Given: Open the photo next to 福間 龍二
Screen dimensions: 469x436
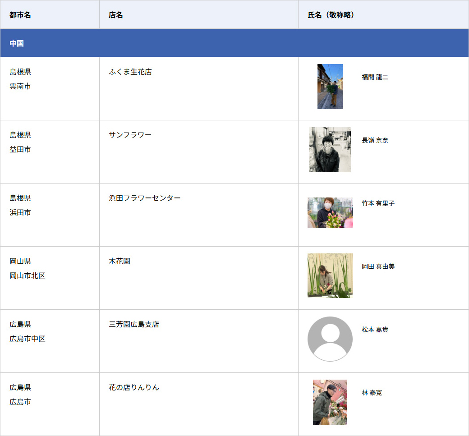Looking at the screenshot, I should (330, 87).
